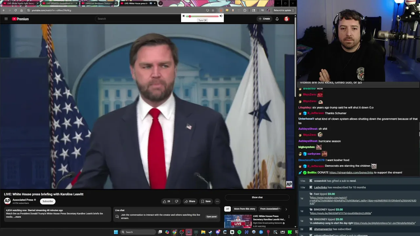Open YouTube account avatar menu

286,19
